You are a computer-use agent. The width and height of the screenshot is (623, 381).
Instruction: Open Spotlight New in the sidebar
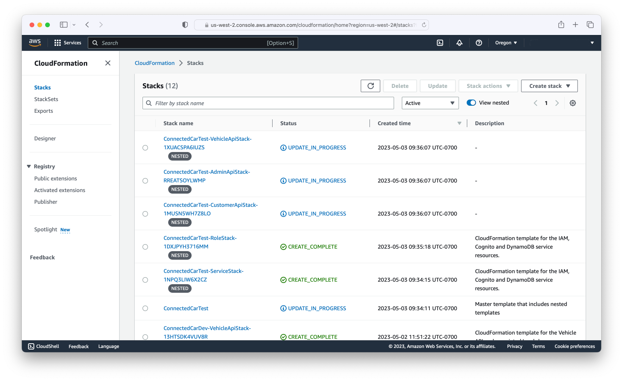[x=52, y=229]
